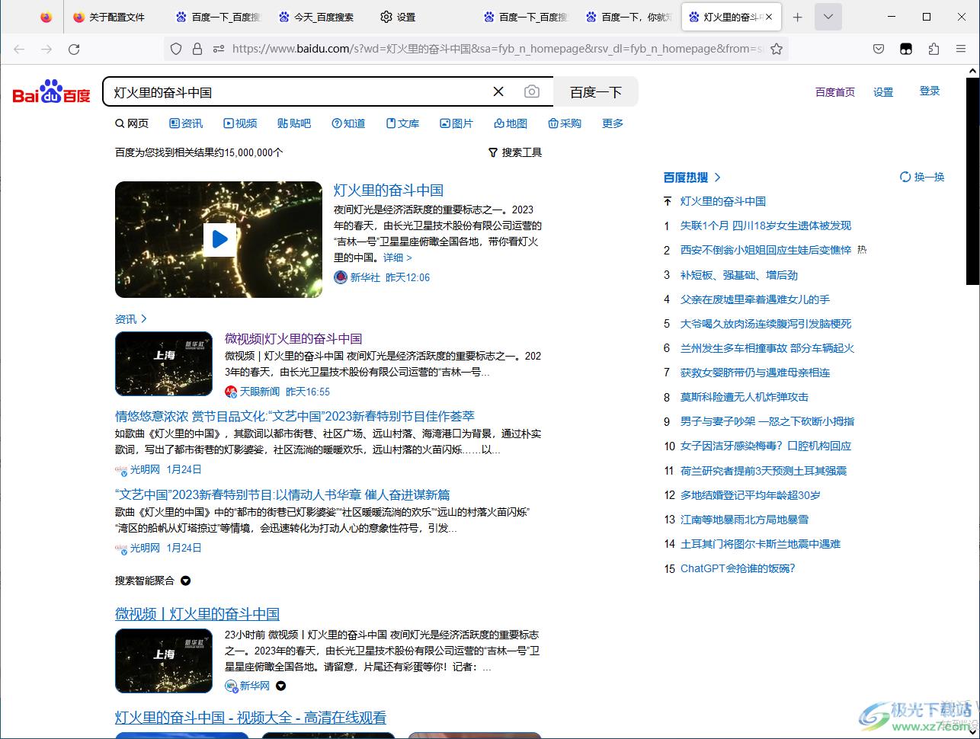
Task: Open 详细 link in top result
Action: coord(397,258)
